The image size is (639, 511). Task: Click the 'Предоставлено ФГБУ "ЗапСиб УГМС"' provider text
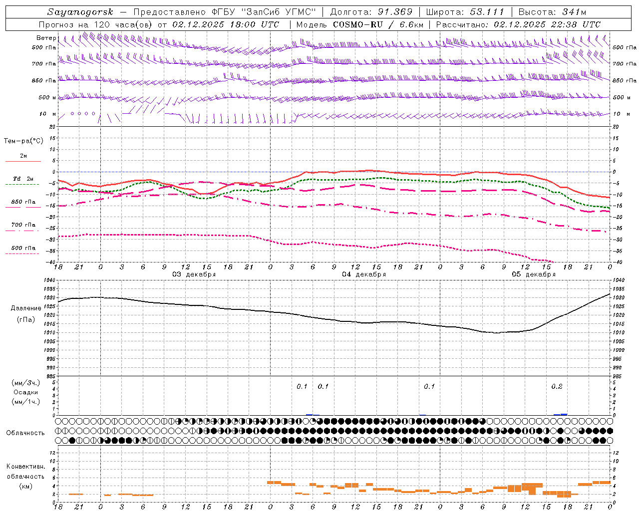coord(226,12)
